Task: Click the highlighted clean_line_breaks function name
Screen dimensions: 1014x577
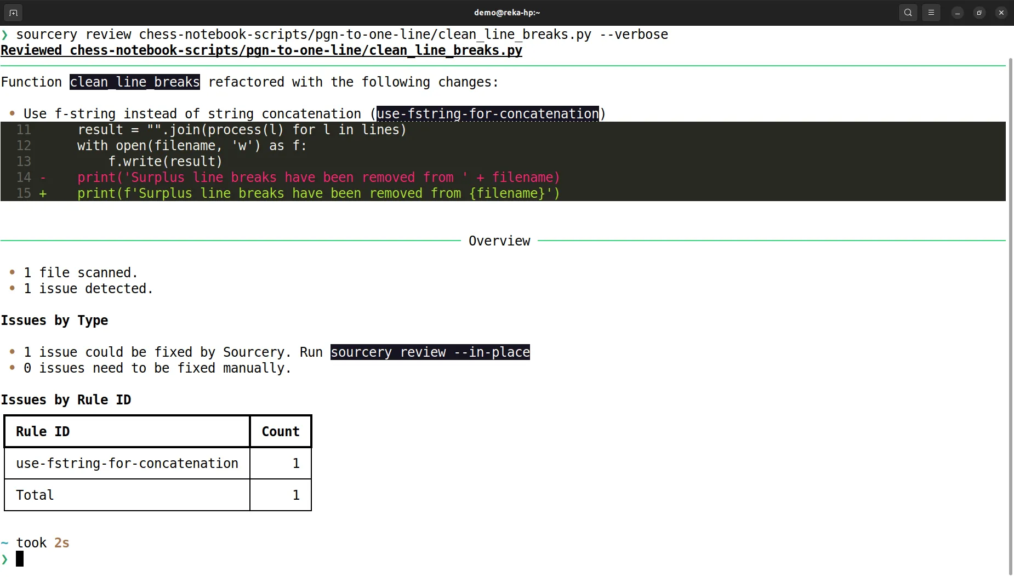Action: click(x=134, y=82)
